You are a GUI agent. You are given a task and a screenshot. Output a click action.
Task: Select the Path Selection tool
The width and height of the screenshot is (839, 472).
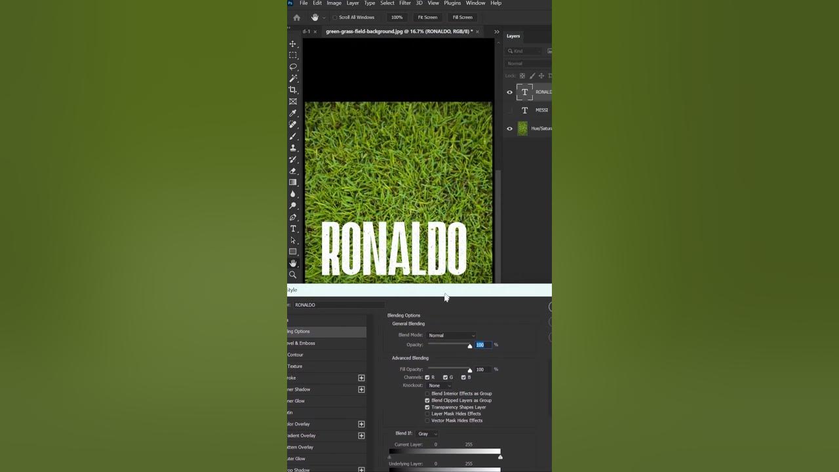click(x=293, y=241)
